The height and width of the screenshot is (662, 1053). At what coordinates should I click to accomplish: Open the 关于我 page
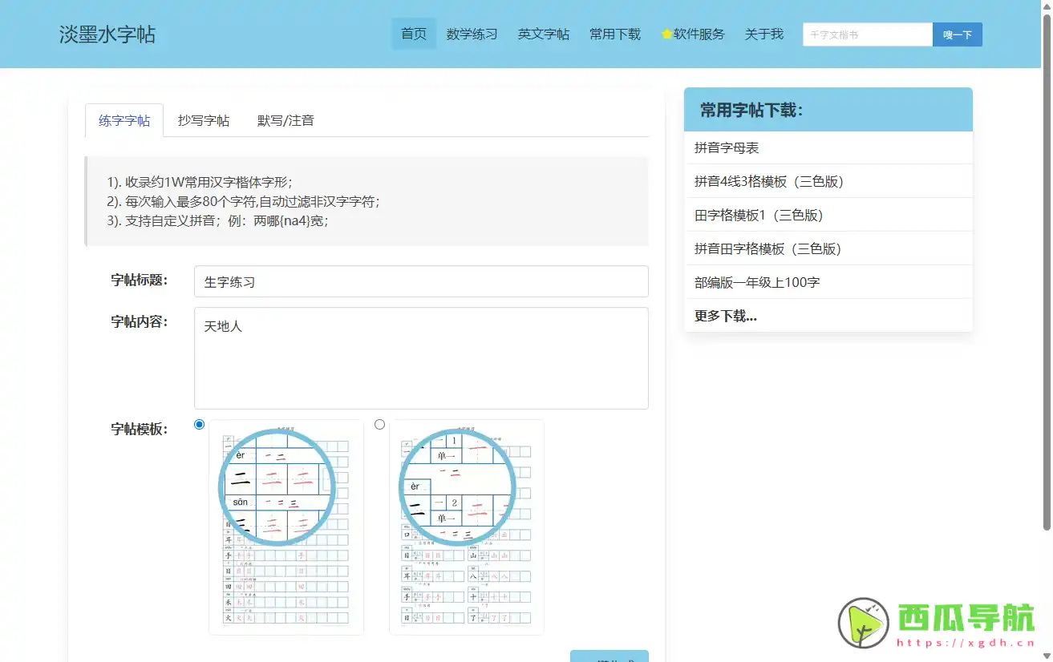[x=763, y=34]
